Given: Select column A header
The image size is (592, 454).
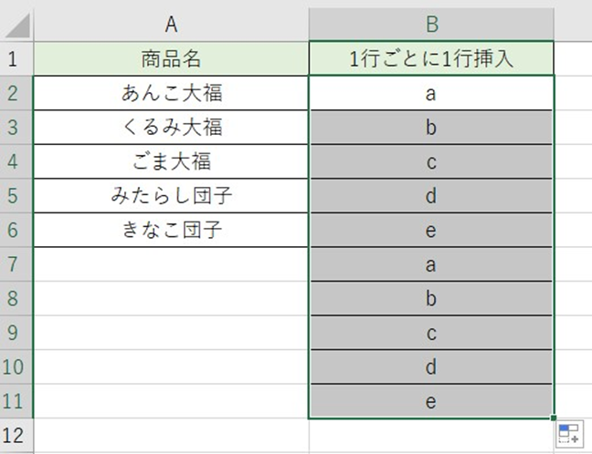Looking at the screenshot, I should pos(171,24).
